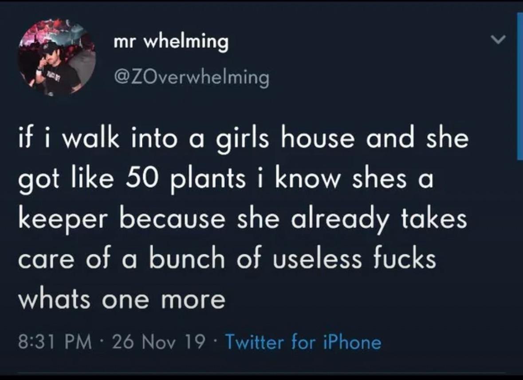
Task: Click the blue scrollbar thumb at right edge
Action: [519, 85]
